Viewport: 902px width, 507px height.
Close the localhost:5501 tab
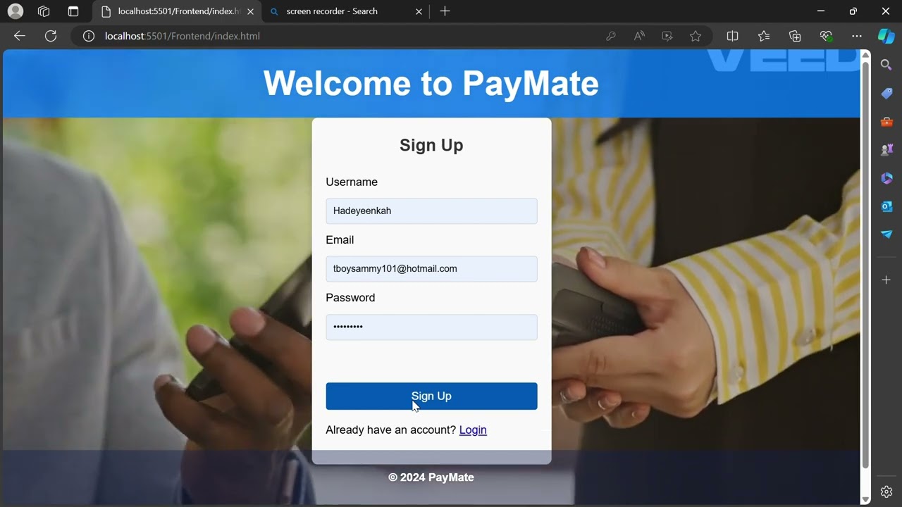250,11
